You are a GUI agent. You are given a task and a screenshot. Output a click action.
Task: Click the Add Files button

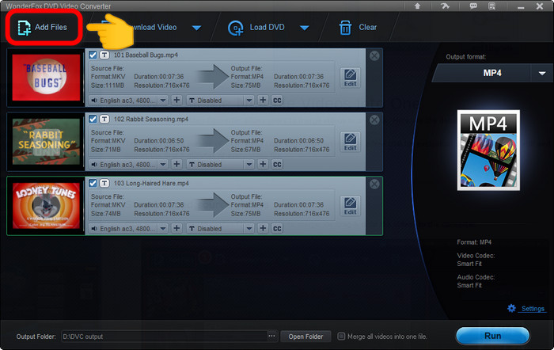44,27
